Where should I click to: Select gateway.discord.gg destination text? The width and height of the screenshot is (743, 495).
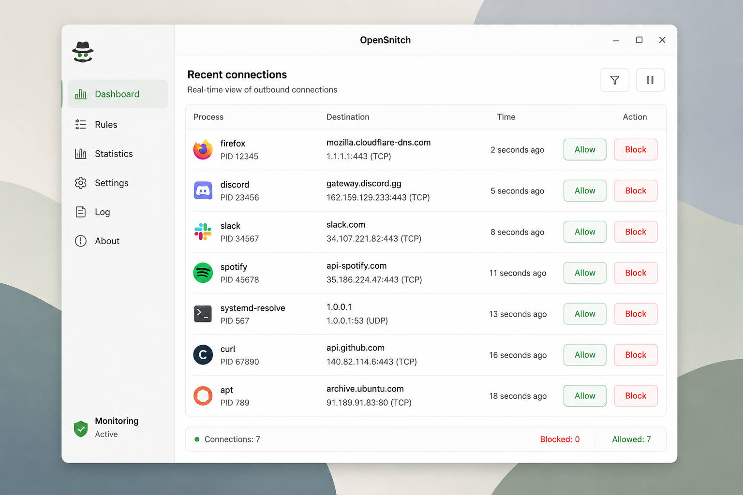364,184
